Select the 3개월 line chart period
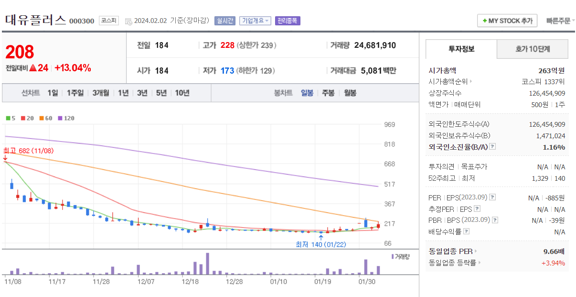Screen dimensions: 576x297 click(x=101, y=93)
